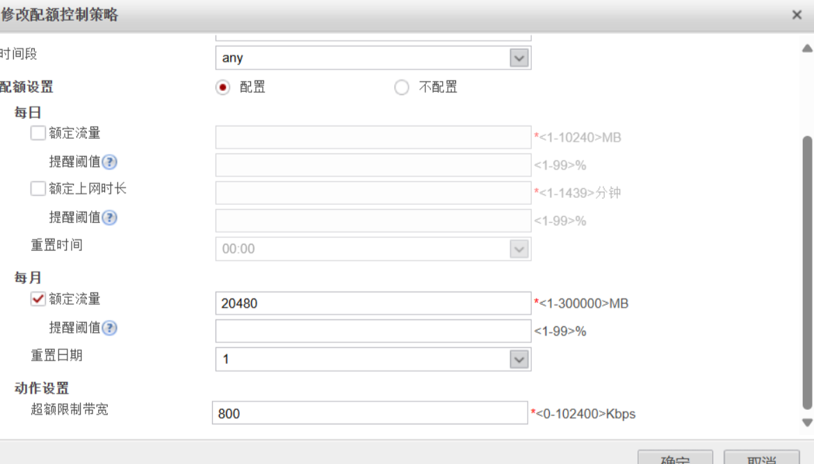814x464 pixels.
Task: Click the <0-102400>Kbps range hint
Action: tap(585, 414)
